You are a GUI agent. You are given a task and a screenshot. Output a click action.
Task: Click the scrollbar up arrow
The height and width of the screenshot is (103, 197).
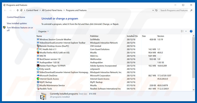pos(194,36)
